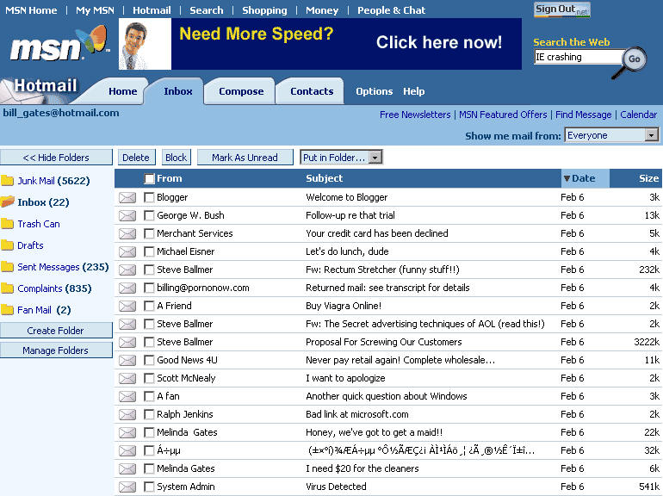Open the Bad link at microsoft.com subject
This screenshot has height=496, width=663.
356,414
